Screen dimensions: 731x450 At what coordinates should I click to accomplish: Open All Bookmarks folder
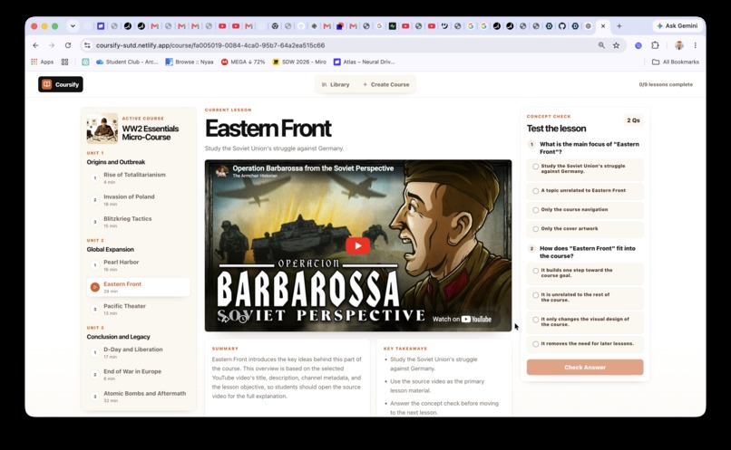click(676, 62)
